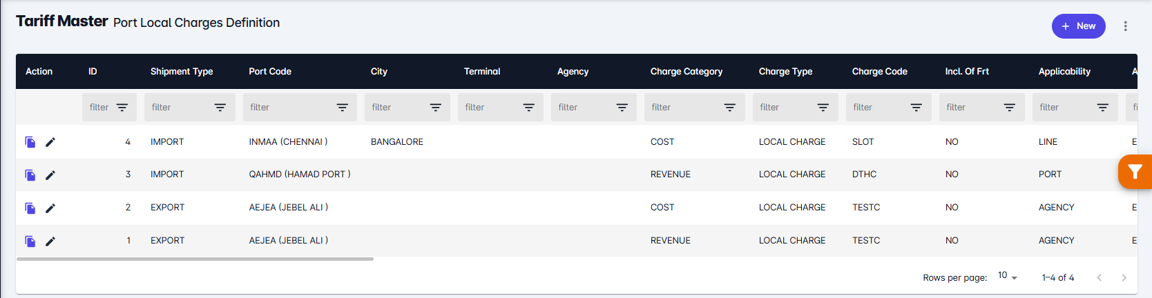The width and height of the screenshot is (1152, 298).
Task: Go to the previous page of results
Action: click(1099, 277)
